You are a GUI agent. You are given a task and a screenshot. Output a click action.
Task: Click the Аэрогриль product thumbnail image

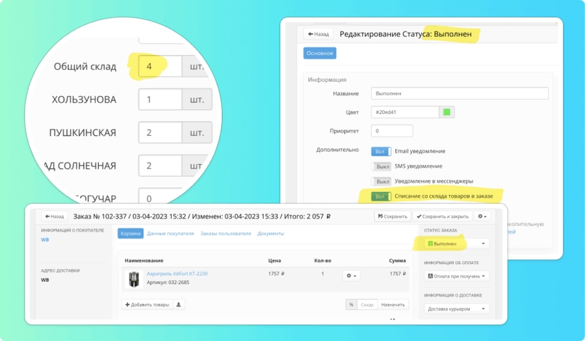(135, 278)
